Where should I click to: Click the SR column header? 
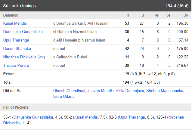(x=186, y=15)
